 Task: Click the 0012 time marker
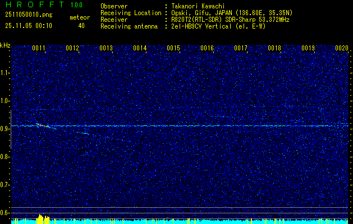(72, 48)
